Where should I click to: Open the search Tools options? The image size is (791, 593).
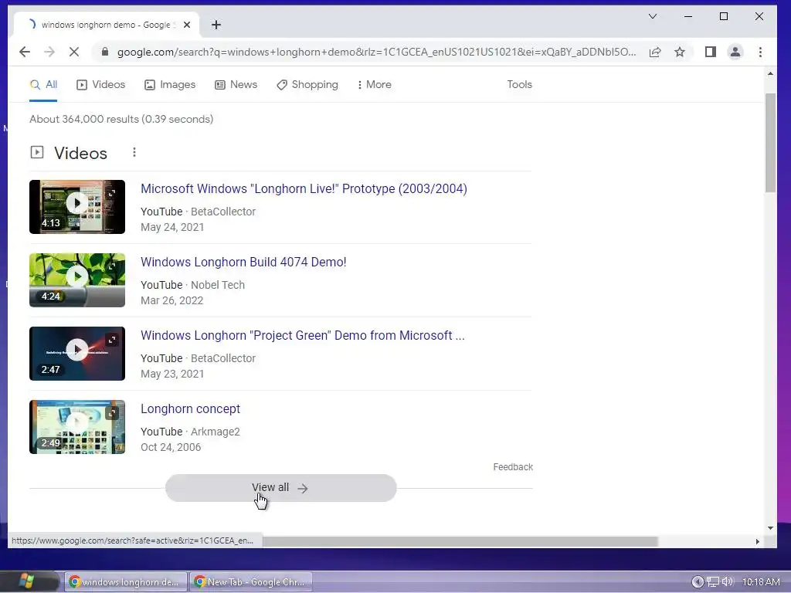pos(519,84)
